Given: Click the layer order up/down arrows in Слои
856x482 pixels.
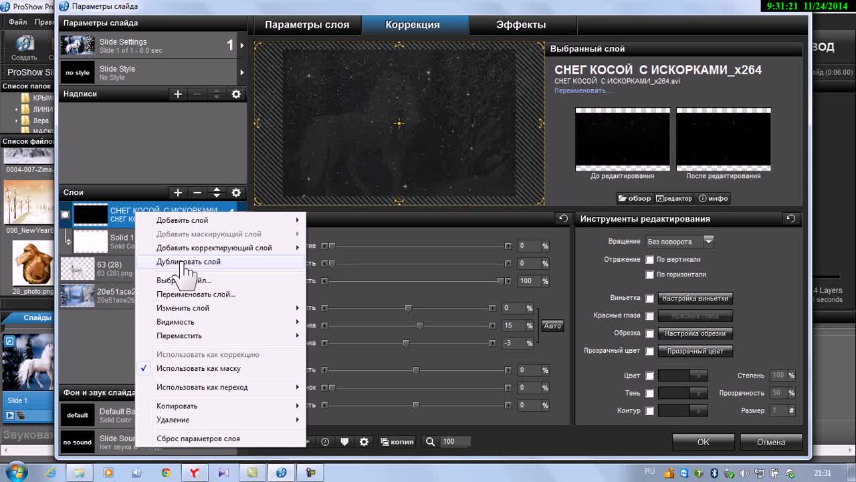Looking at the screenshot, I should click(x=217, y=193).
